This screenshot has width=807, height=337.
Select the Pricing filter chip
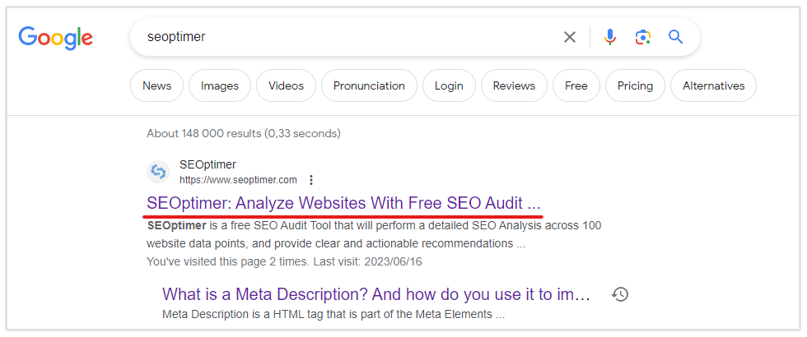pos(635,85)
